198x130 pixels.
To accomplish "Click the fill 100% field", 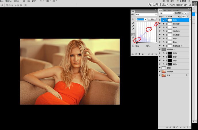I will click(184, 17).
